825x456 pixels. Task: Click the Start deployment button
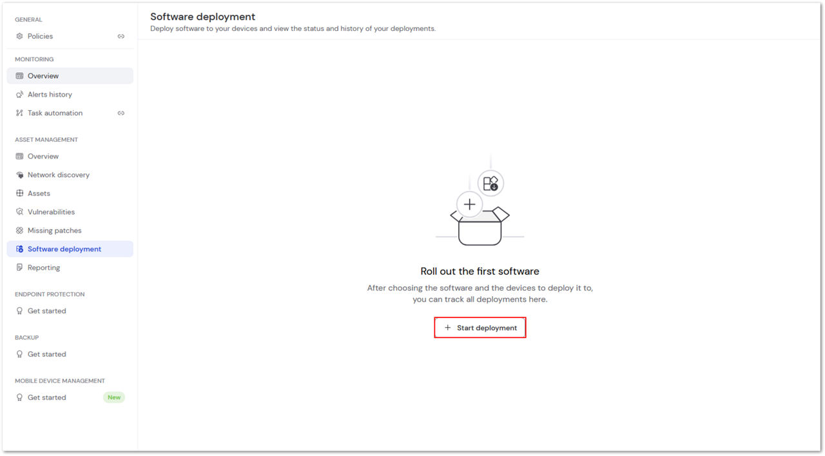coord(480,328)
